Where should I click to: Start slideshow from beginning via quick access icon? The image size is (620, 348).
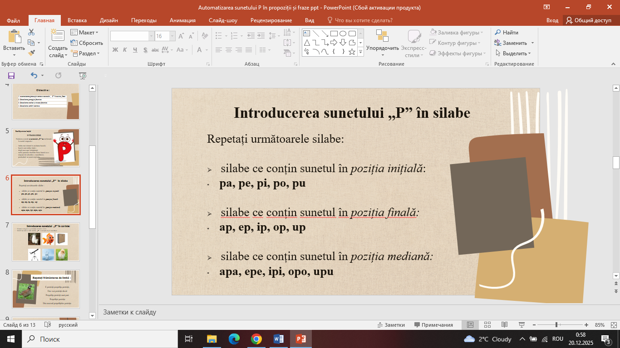pyautogui.click(x=82, y=76)
